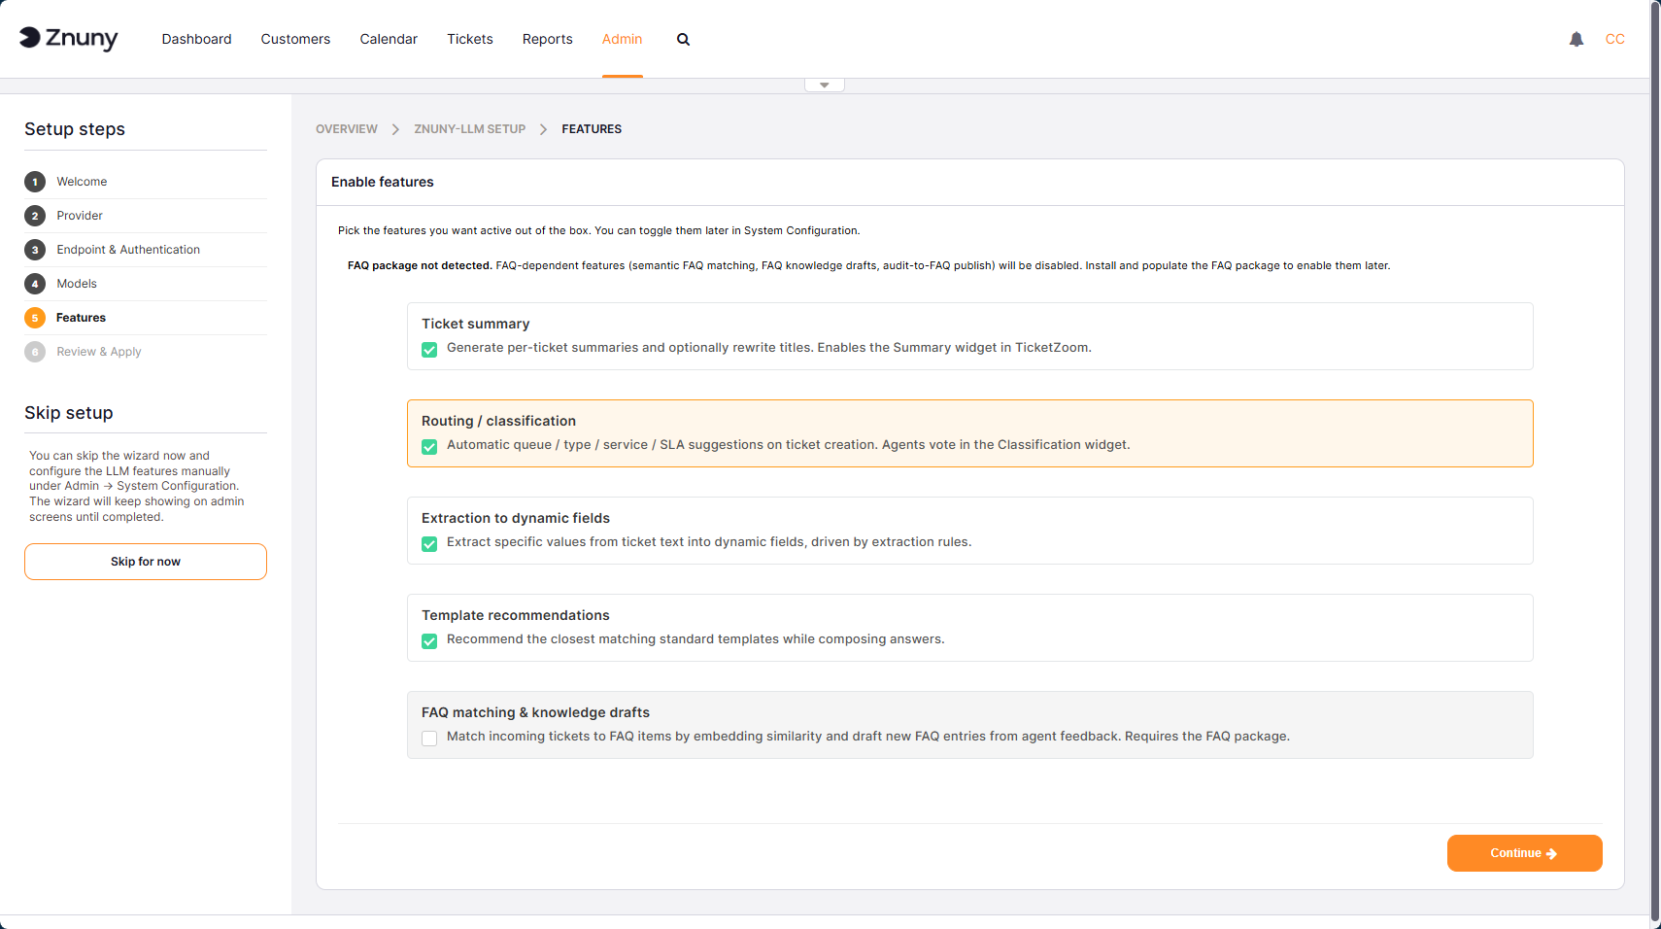Click the Routing / classification title
The height and width of the screenshot is (929, 1661).
tap(499, 421)
